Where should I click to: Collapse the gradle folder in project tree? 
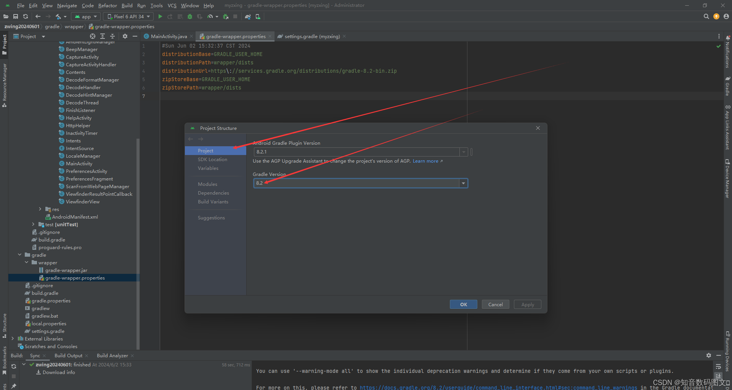19,255
